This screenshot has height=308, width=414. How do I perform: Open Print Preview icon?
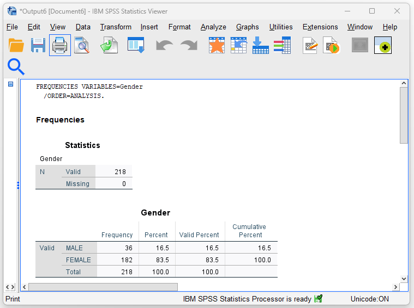[82, 45]
